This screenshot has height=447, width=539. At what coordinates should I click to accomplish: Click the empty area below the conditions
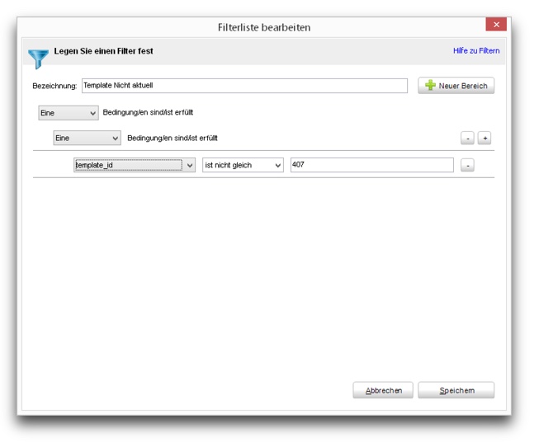(x=264, y=272)
